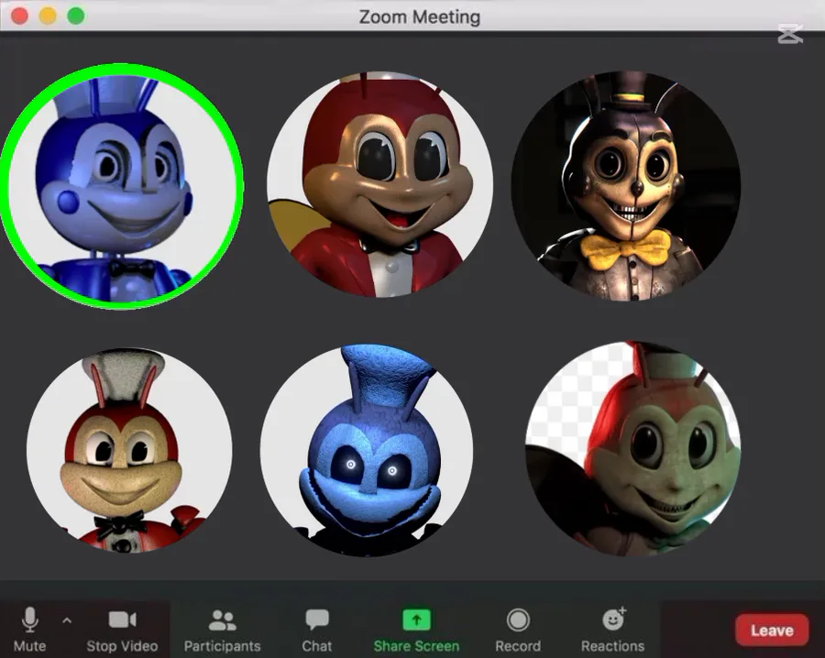This screenshot has width=825, height=658.
Task: Start recording with the Record icon
Action: coord(518,620)
